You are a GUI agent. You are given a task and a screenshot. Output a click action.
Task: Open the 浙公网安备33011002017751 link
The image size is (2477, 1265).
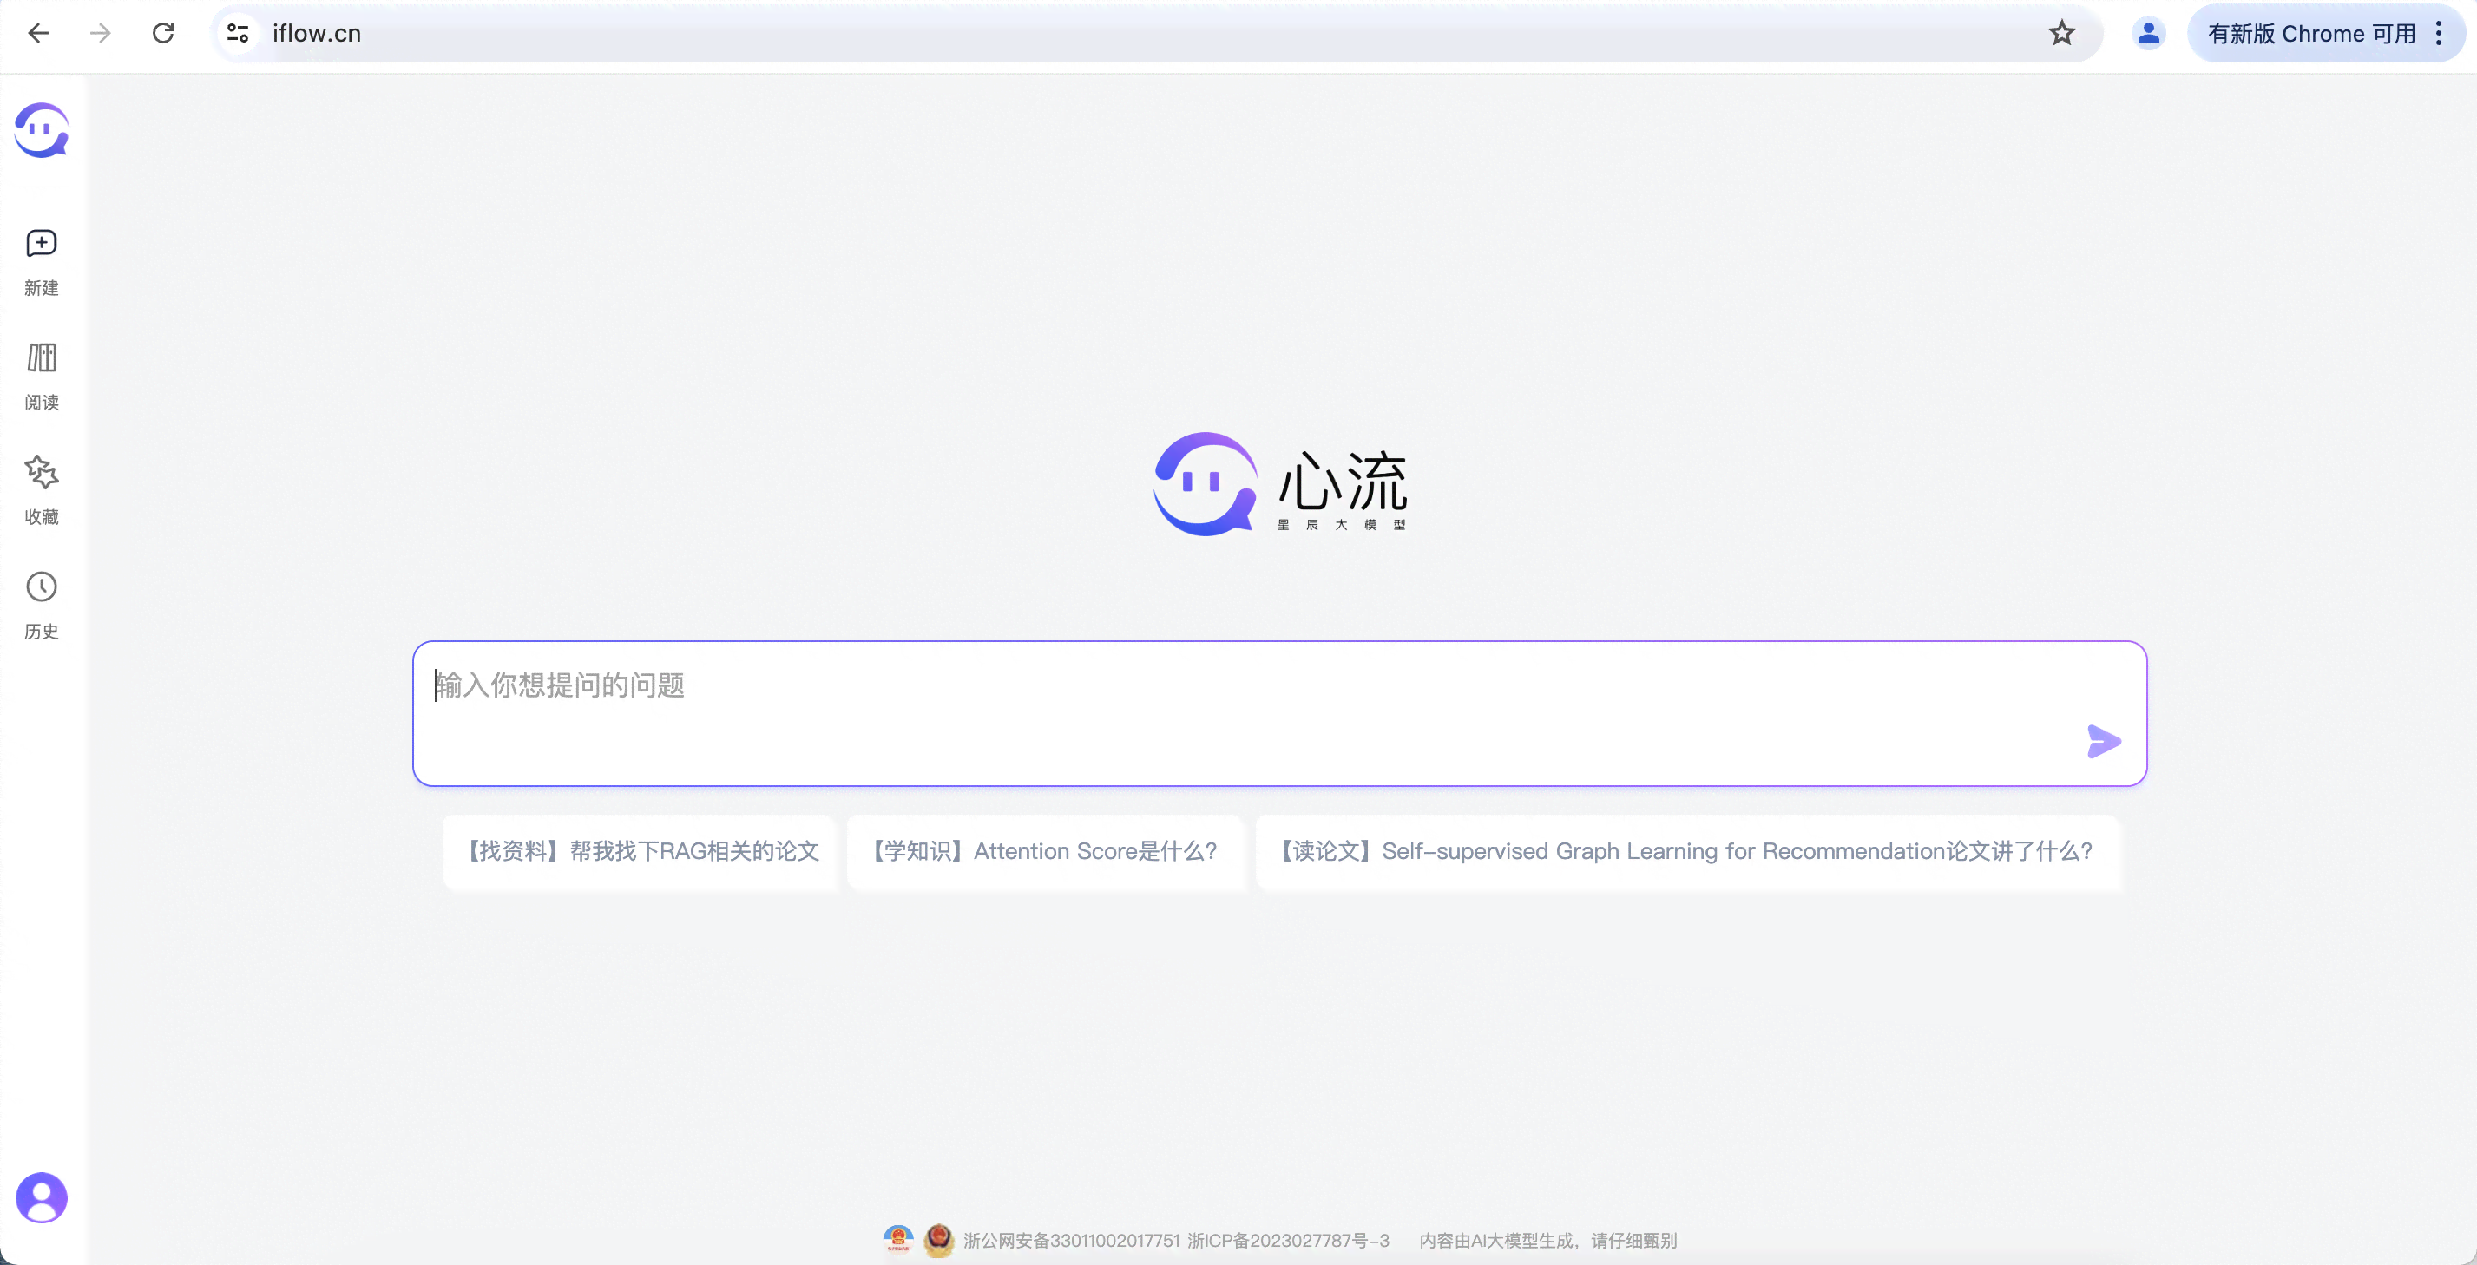1071,1241
